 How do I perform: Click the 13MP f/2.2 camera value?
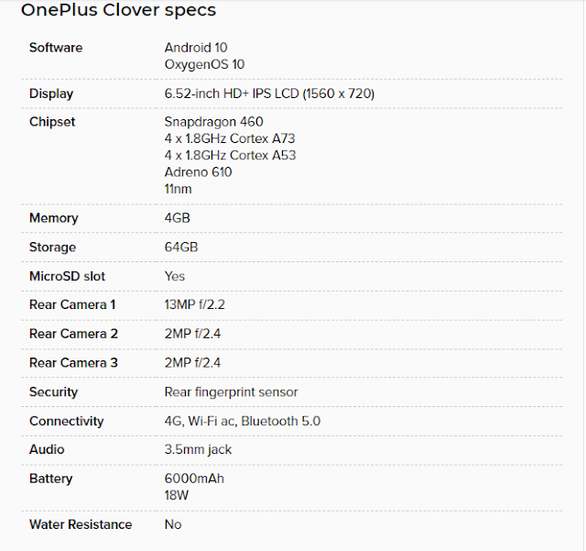click(195, 304)
